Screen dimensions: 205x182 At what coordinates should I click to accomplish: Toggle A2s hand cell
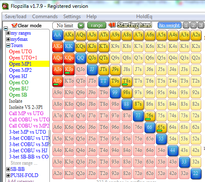point(196,35)
